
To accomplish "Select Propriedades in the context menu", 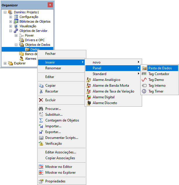I will pos(55,181).
